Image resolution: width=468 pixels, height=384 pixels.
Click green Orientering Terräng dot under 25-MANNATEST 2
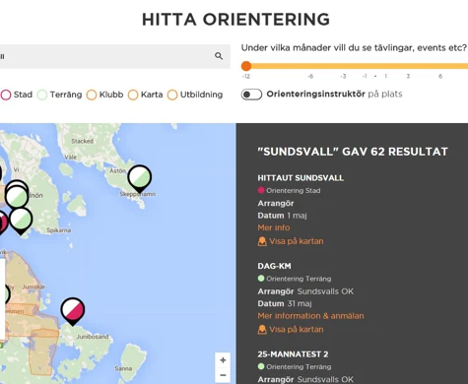(261, 366)
